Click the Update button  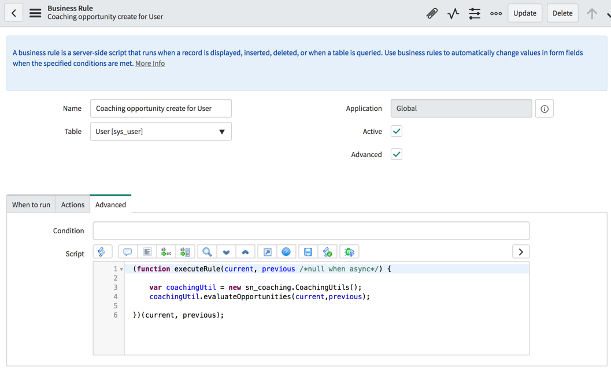tap(525, 13)
